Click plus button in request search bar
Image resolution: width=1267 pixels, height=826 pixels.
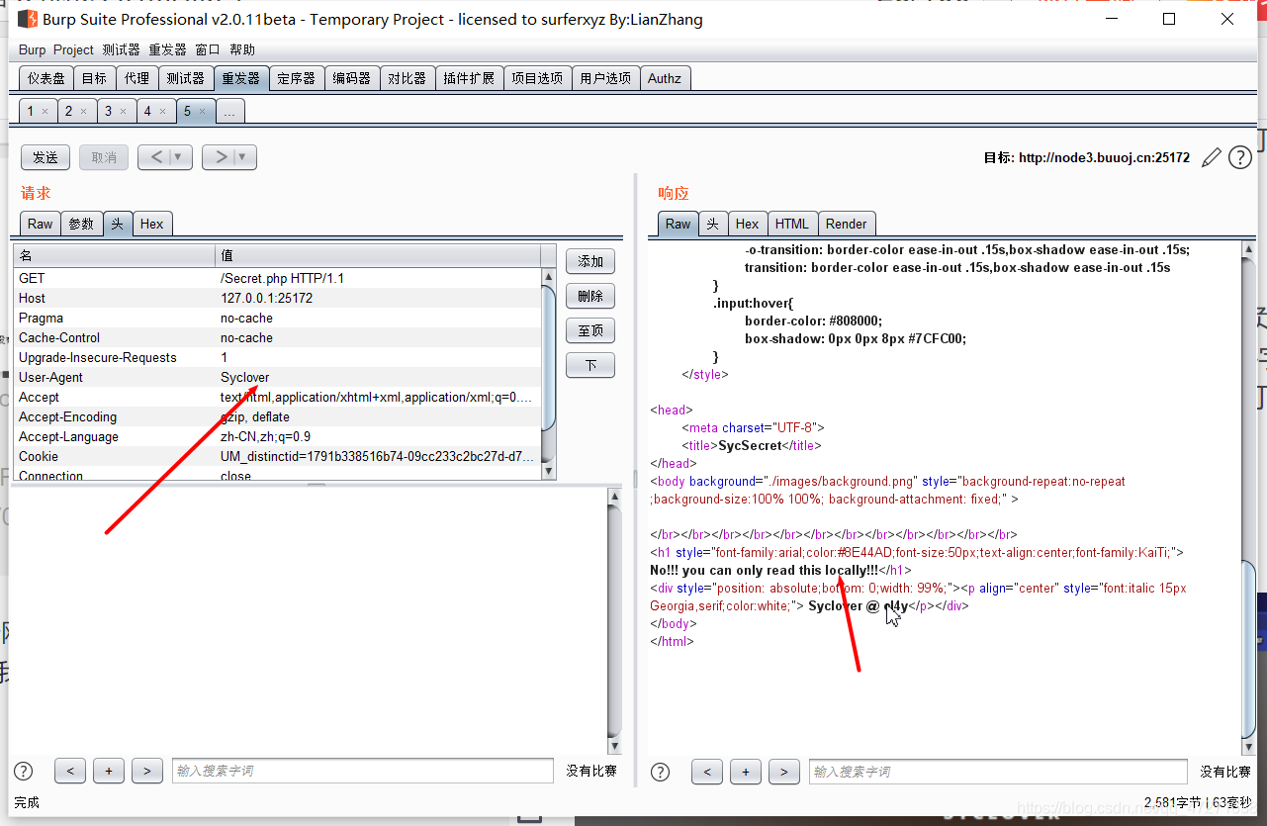(x=109, y=772)
